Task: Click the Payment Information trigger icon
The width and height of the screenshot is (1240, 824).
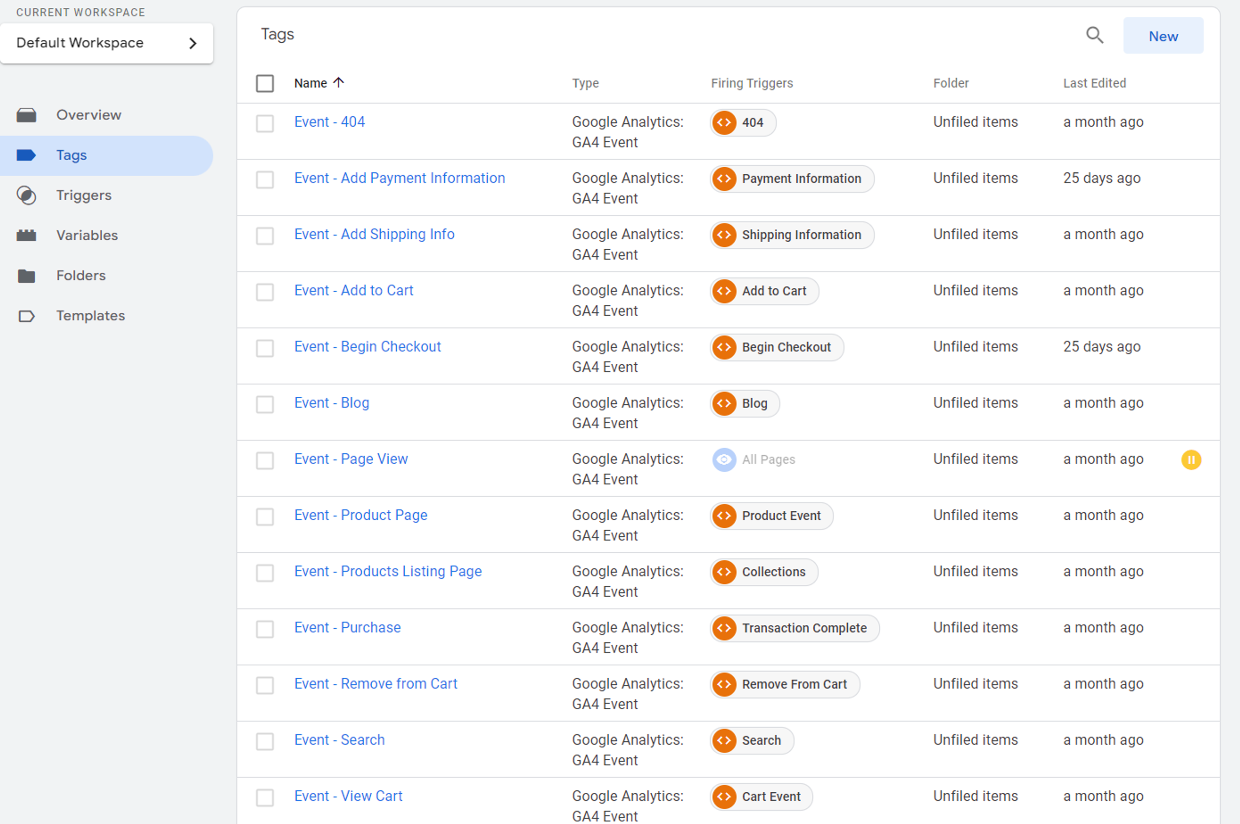Action: click(724, 179)
